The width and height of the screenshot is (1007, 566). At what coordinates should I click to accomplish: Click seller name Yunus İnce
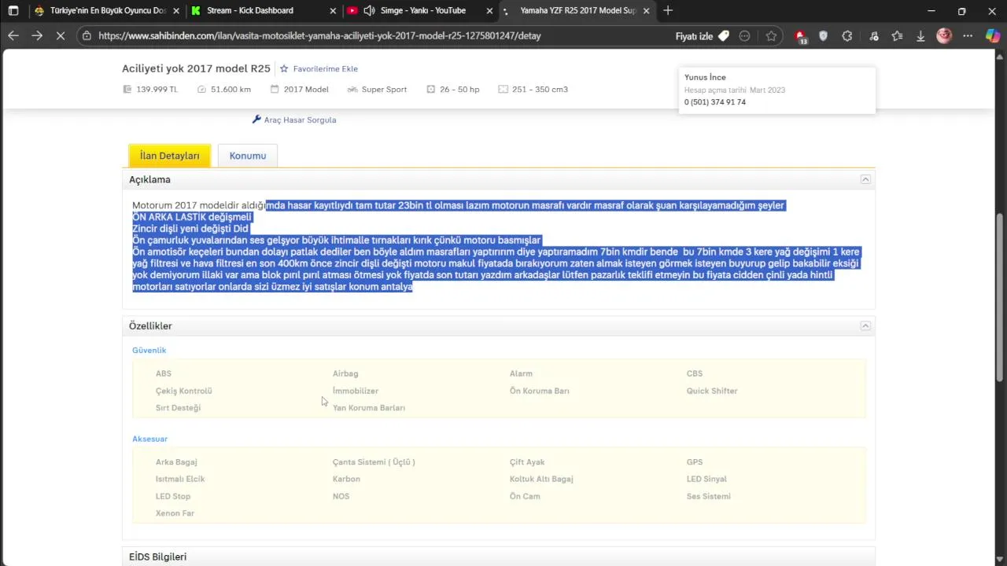coord(705,77)
